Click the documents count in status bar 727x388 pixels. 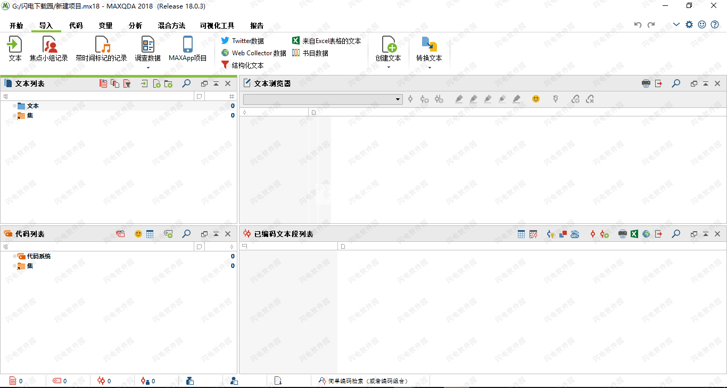point(16,381)
